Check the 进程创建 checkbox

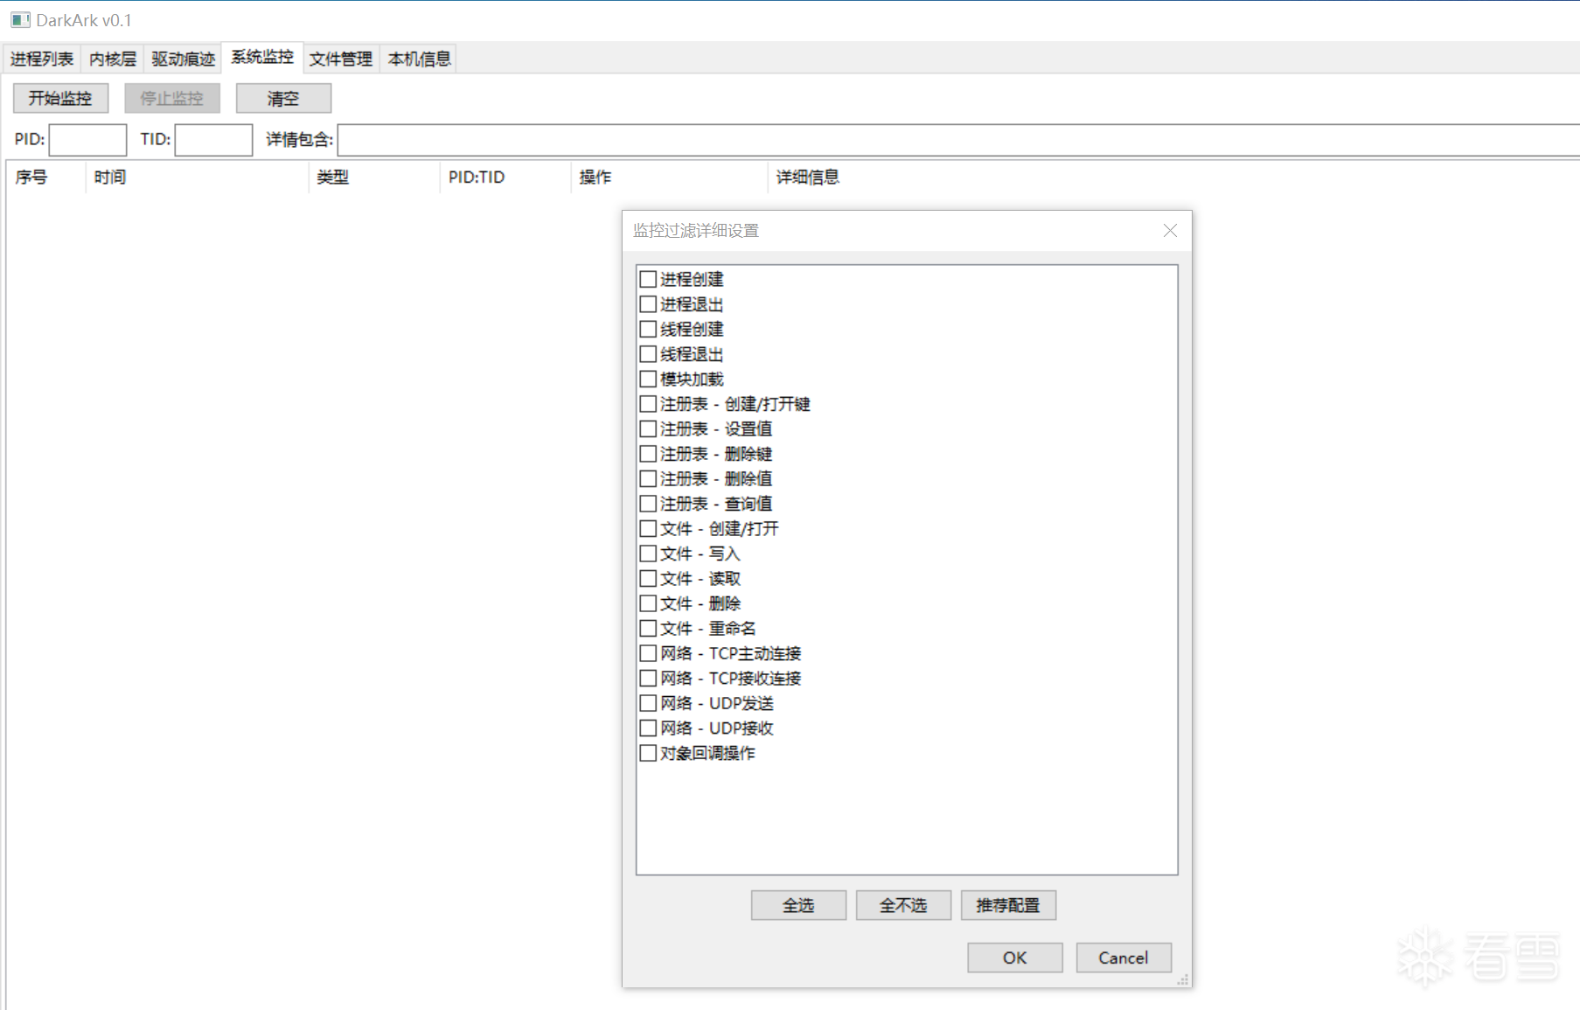[648, 280]
